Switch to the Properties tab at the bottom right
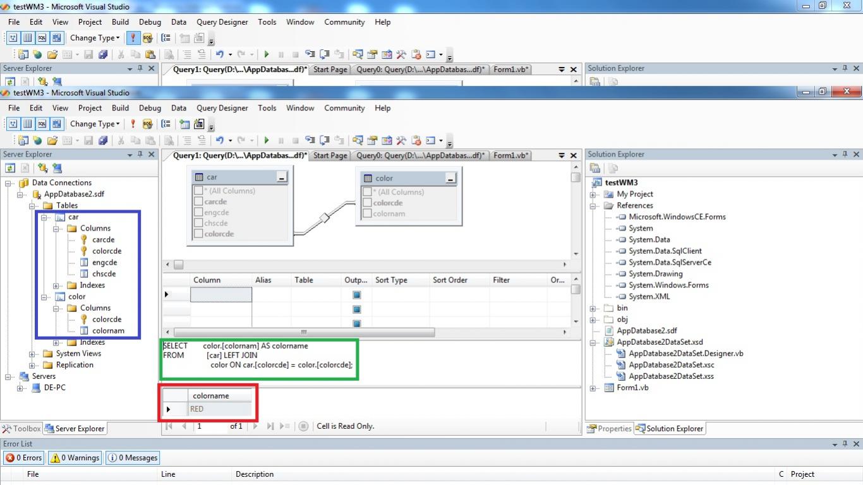Viewport: 863px width, 485px height. click(x=610, y=429)
